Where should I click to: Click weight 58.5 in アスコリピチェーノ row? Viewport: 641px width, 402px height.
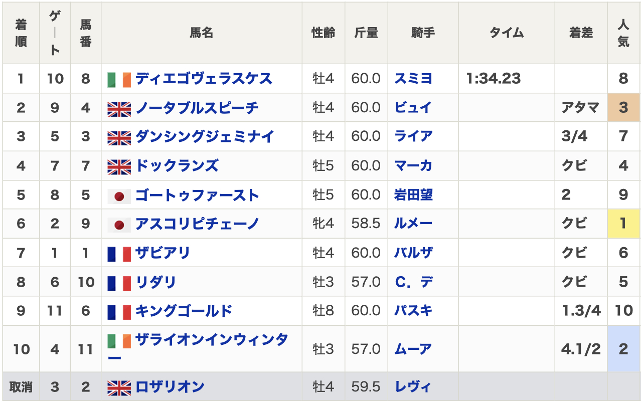pos(366,224)
